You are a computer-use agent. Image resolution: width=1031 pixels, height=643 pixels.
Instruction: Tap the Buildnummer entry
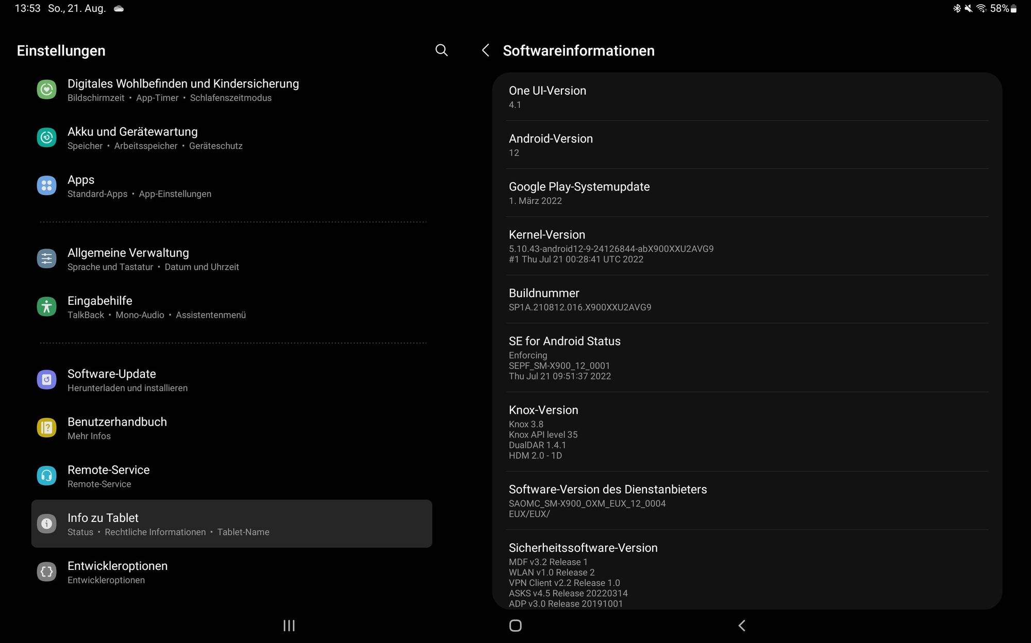(746, 299)
